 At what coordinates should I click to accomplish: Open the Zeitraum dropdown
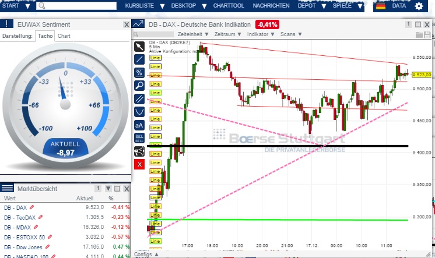228,34
